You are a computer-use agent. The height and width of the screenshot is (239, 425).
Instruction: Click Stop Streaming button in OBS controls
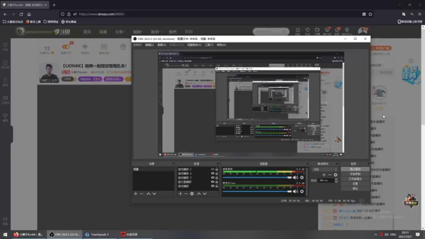(x=355, y=169)
